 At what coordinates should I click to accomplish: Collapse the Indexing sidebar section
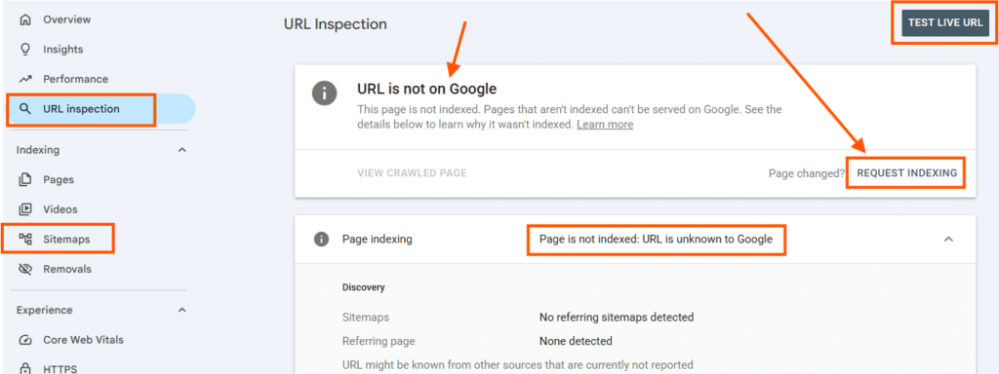click(x=181, y=150)
